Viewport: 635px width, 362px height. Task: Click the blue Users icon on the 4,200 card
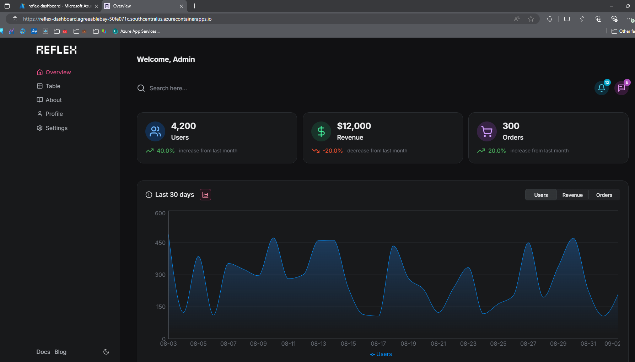click(x=155, y=131)
